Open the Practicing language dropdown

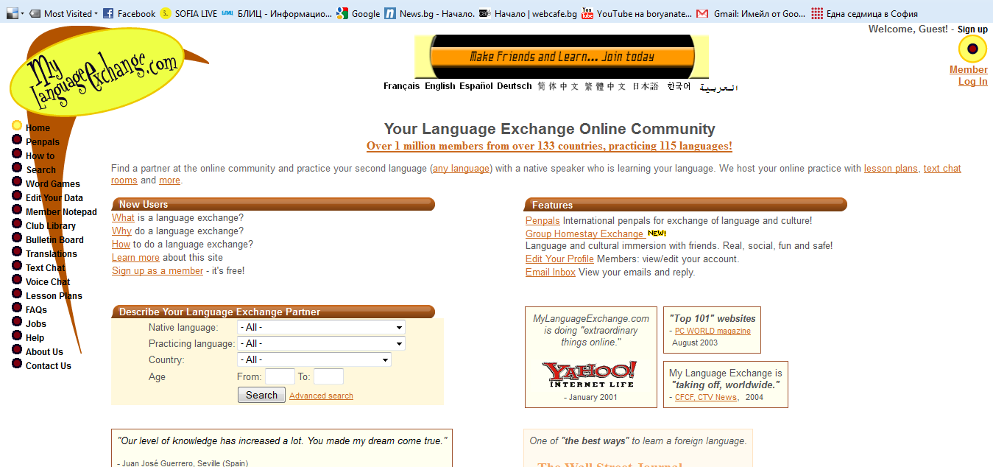[321, 343]
